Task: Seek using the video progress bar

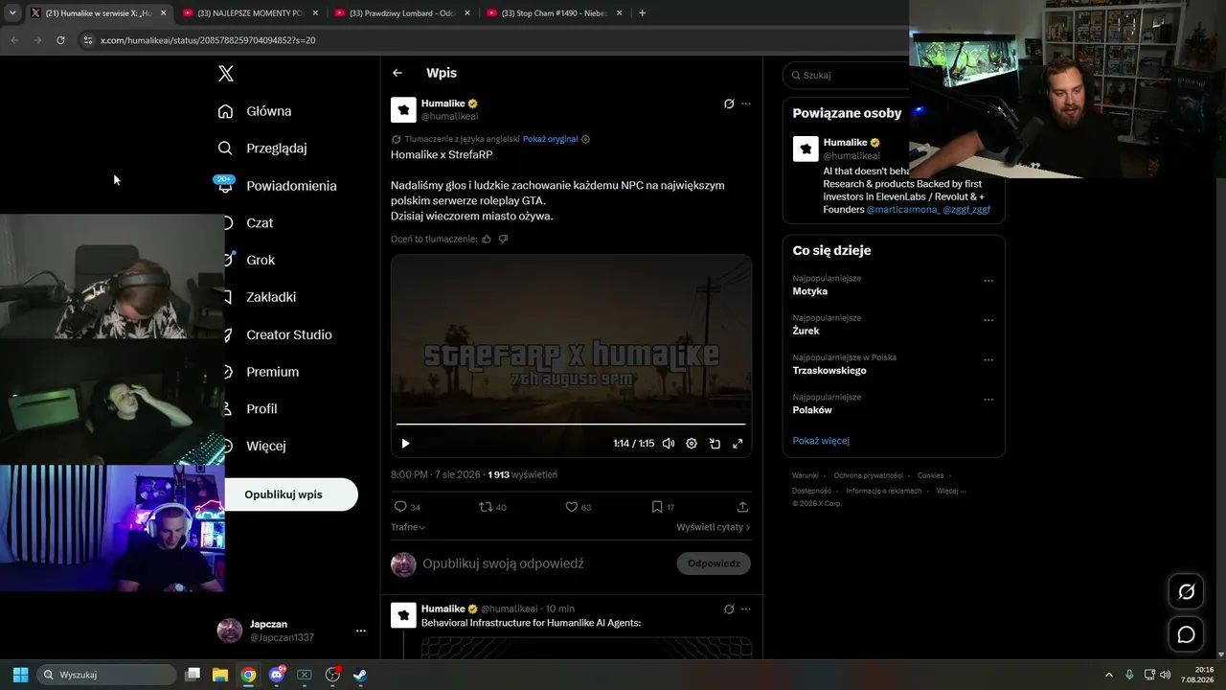Action: click(x=571, y=424)
